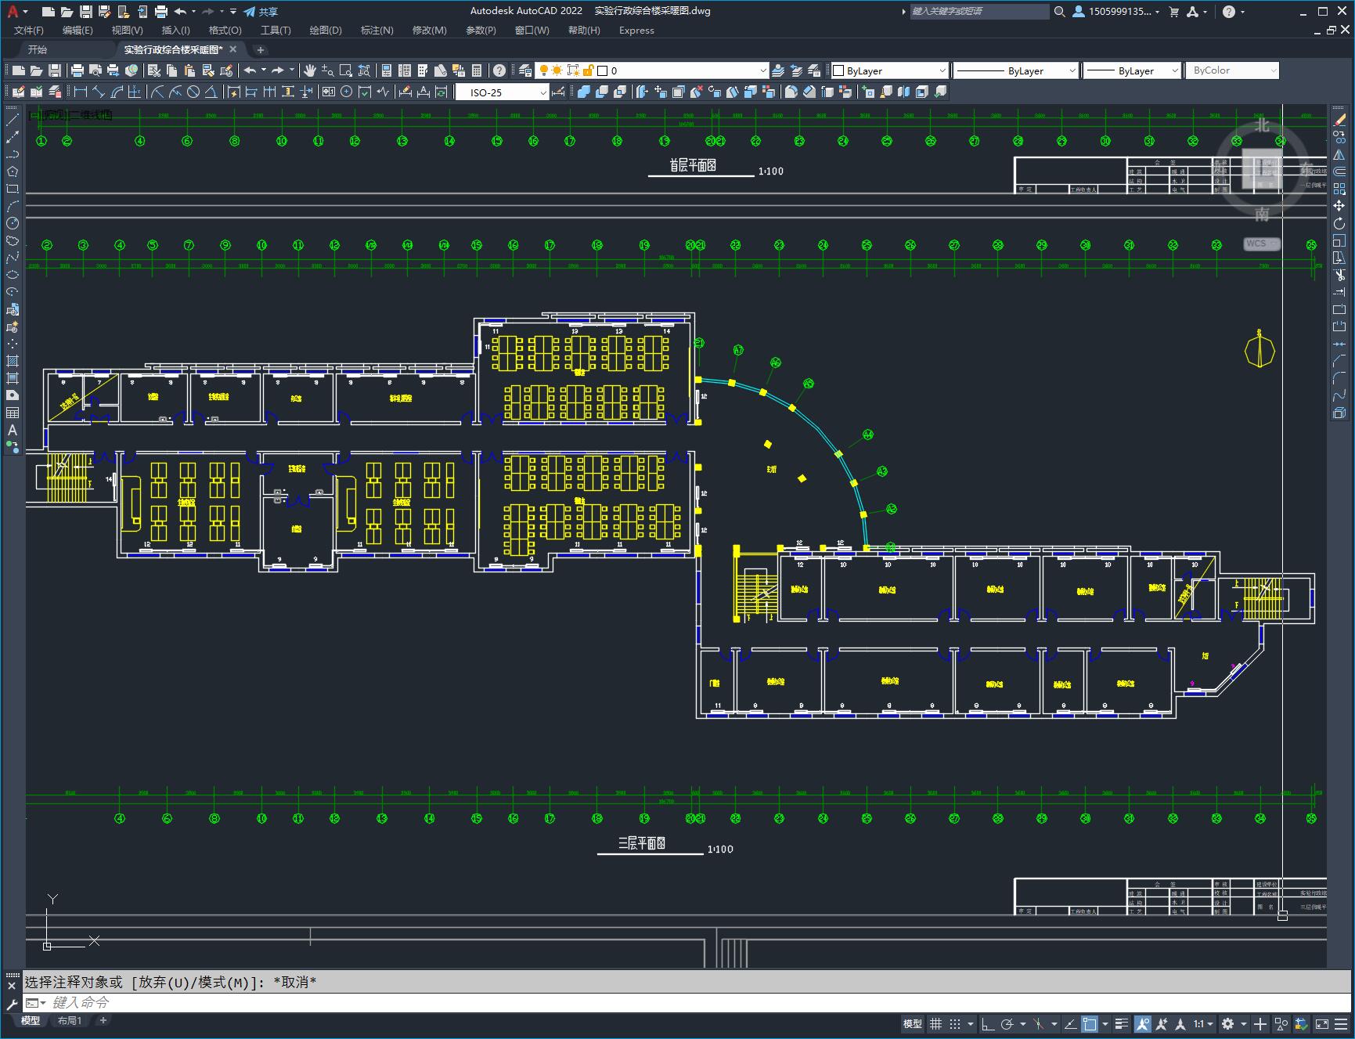The image size is (1355, 1039).
Task: Toggle lineweight display in status bar
Action: pyautogui.click(x=1122, y=1023)
